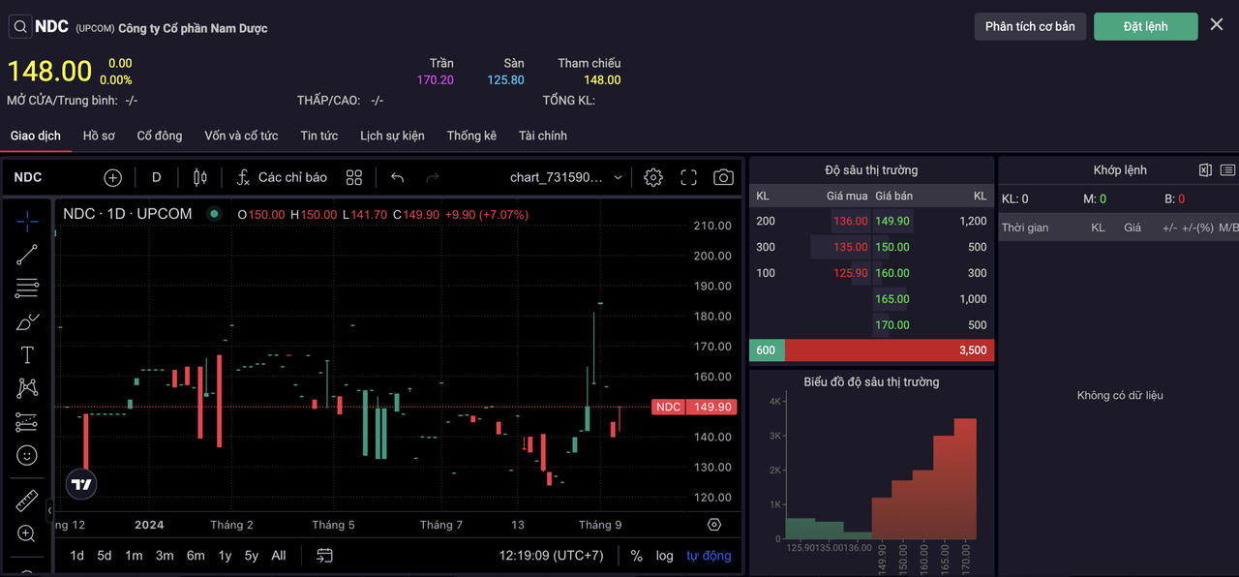Viewport: 1239px width, 577px height.
Task: Expand the chart_731590 layout dropdown
Action: tap(619, 177)
